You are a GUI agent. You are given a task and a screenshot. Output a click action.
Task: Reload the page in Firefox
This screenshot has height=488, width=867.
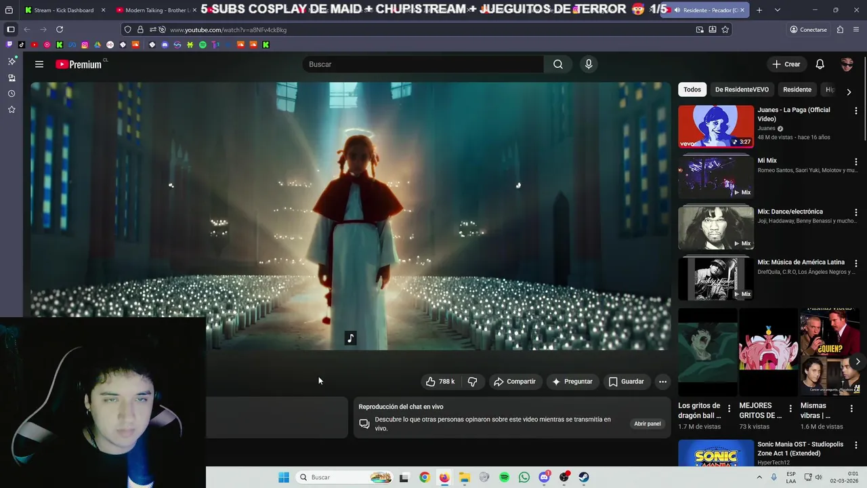[x=60, y=30]
